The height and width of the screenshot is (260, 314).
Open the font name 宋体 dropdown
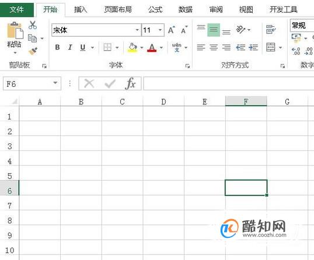pos(137,30)
